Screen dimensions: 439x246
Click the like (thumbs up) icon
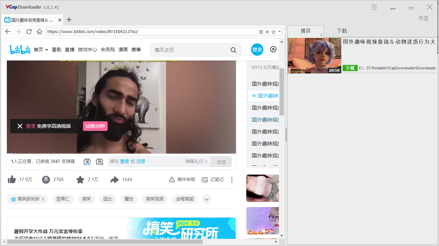tap(12, 179)
